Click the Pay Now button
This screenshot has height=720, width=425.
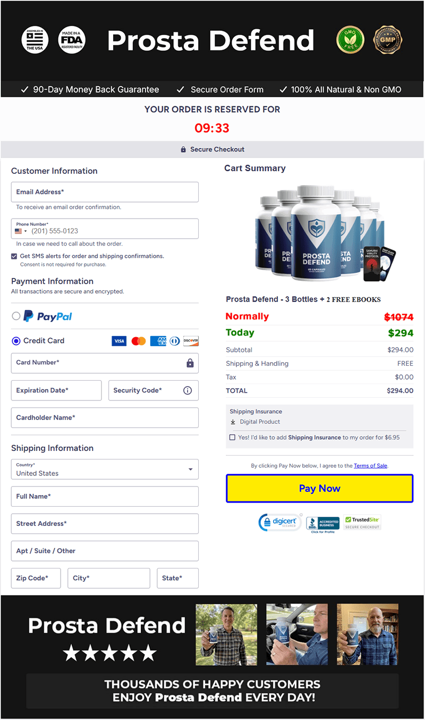319,488
